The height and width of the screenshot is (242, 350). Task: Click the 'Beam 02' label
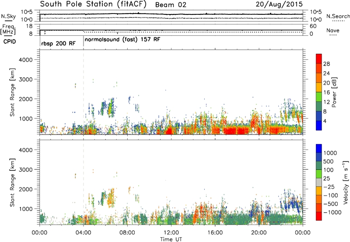[171, 5]
